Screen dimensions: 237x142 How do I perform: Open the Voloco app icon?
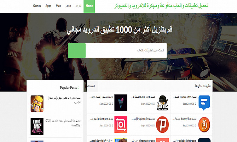(121, 103)
